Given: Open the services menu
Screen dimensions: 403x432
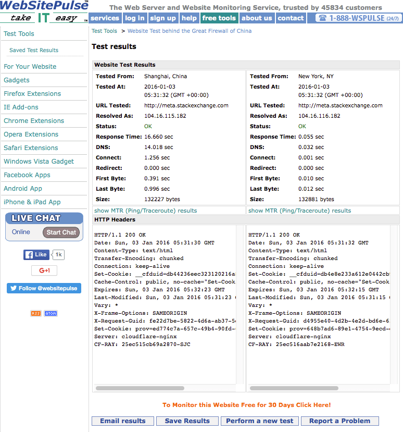Looking at the screenshot, I should click(105, 18).
